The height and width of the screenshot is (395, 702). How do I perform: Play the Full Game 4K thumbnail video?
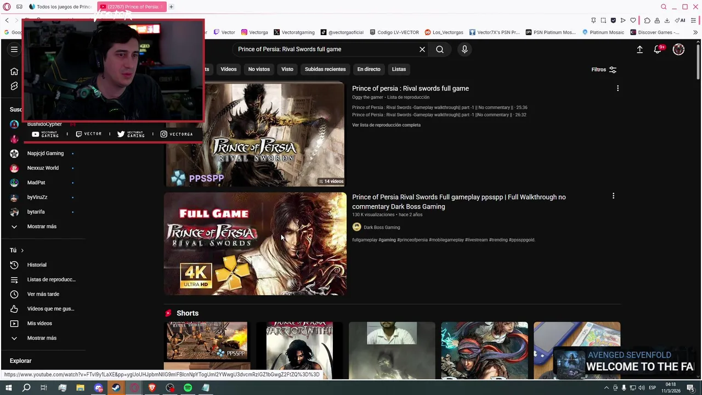(x=255, y=244)
